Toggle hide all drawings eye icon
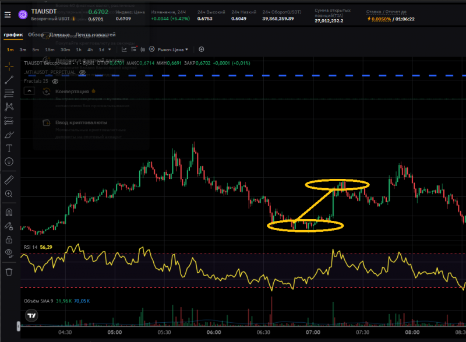Image resolution: width=466 pixels, height=342 pixels. (9, 253)
